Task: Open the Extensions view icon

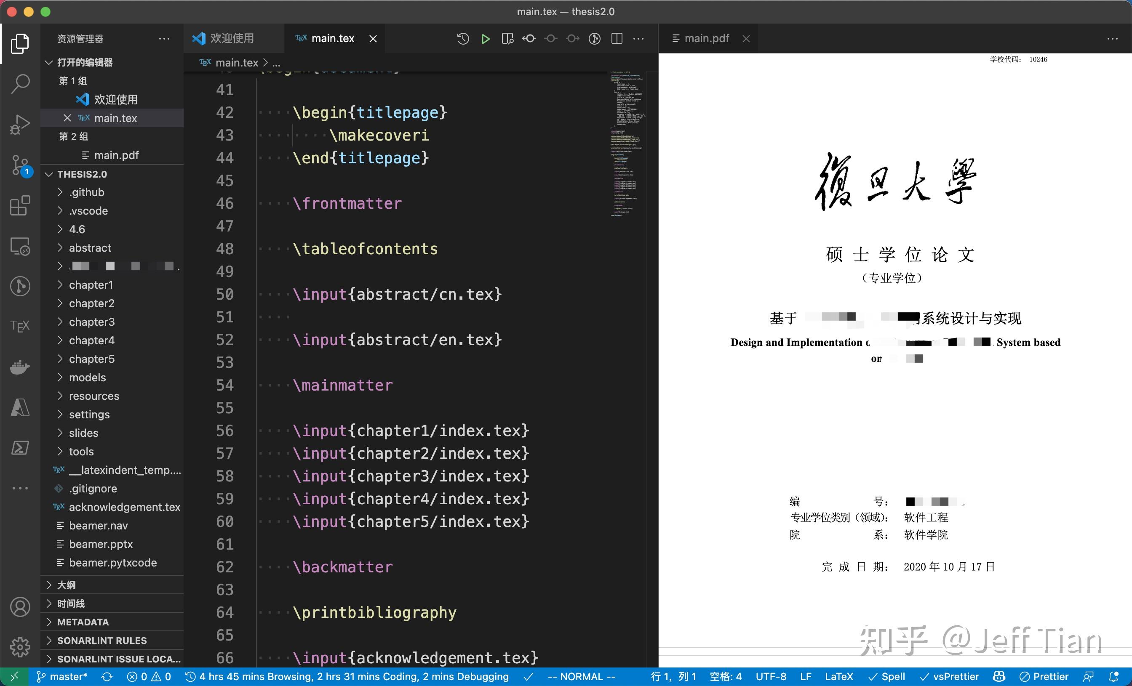Action: [20, 205]
